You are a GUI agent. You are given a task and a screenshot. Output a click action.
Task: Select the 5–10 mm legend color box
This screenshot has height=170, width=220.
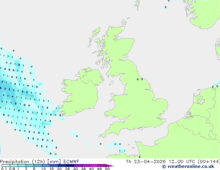click(x=38, y=165)
